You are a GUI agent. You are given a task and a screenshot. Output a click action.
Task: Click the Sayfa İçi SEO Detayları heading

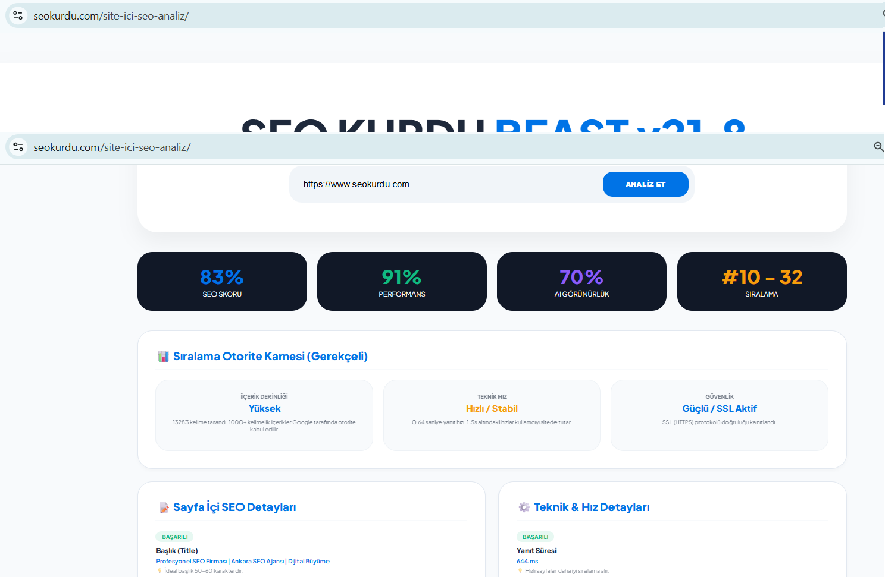pyautogui.click(x=234, y=507)
